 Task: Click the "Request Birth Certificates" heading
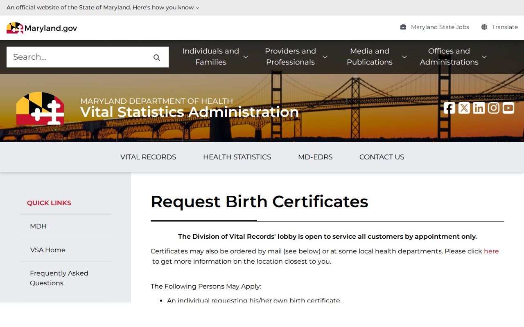(260, 202)
